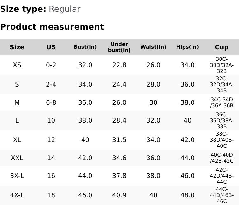Screen dimensions: 239x205
Task: Select the 3X-L size row label
Action: tap(17, 176)
